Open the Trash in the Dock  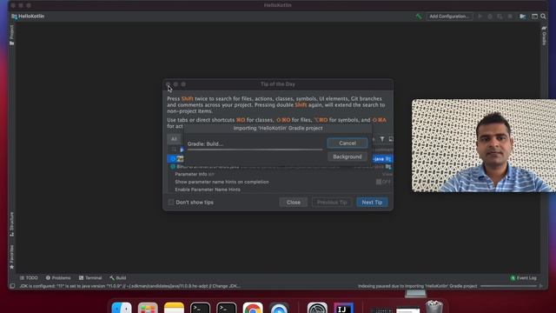(x=434, y=307)
